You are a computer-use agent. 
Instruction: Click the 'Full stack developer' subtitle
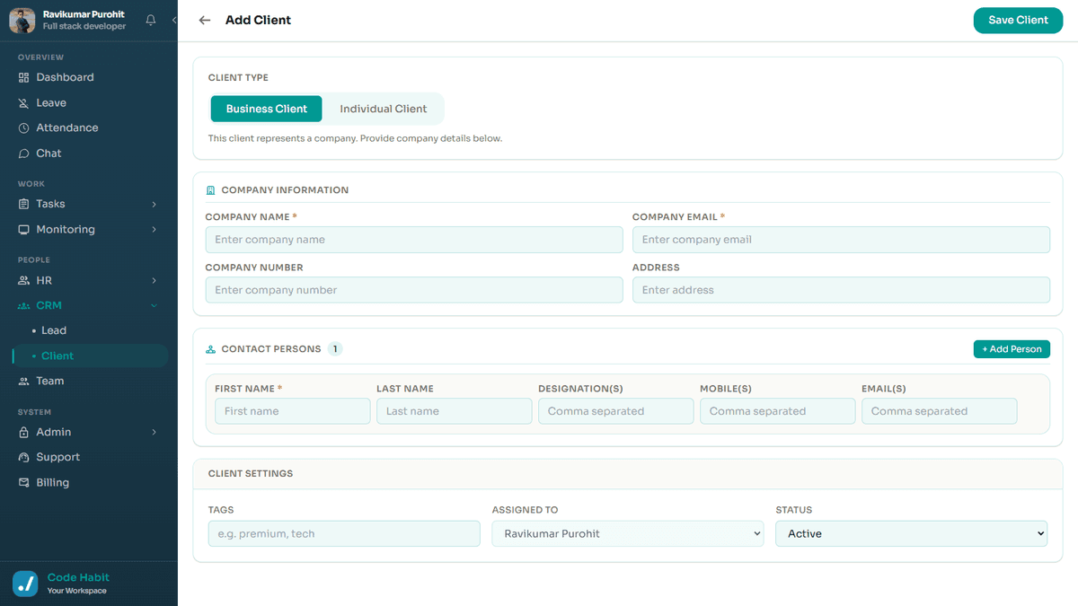[x=84, y=27]
